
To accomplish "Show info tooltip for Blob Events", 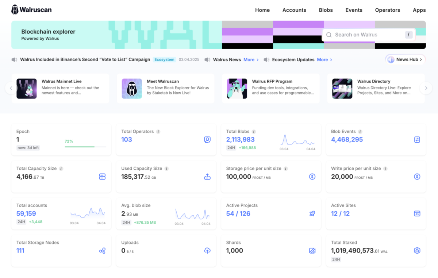I will click(360, 132).
